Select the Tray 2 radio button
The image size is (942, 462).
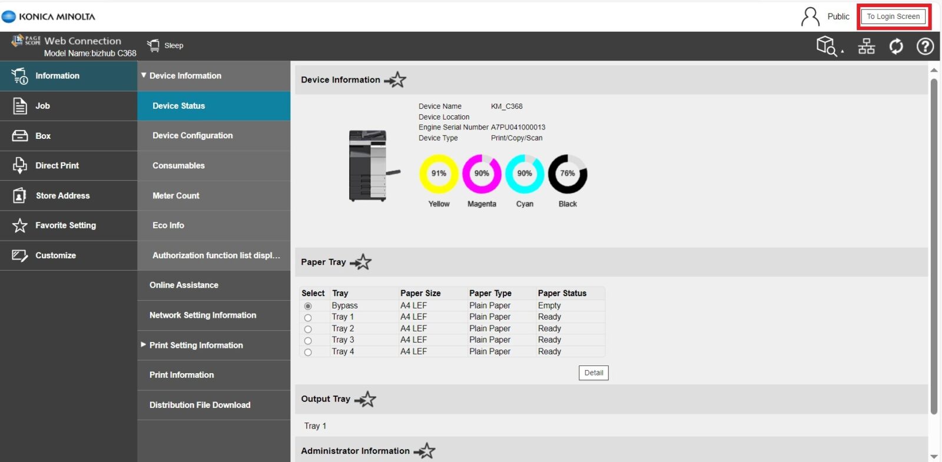click(308, 329)
